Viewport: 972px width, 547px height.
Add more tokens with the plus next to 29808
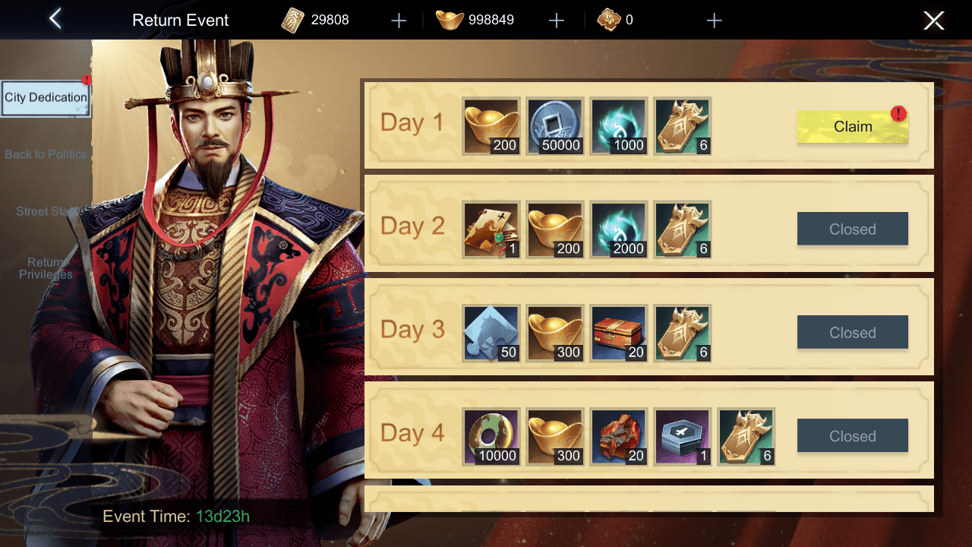pyautogui.click(x=399, y=21)
